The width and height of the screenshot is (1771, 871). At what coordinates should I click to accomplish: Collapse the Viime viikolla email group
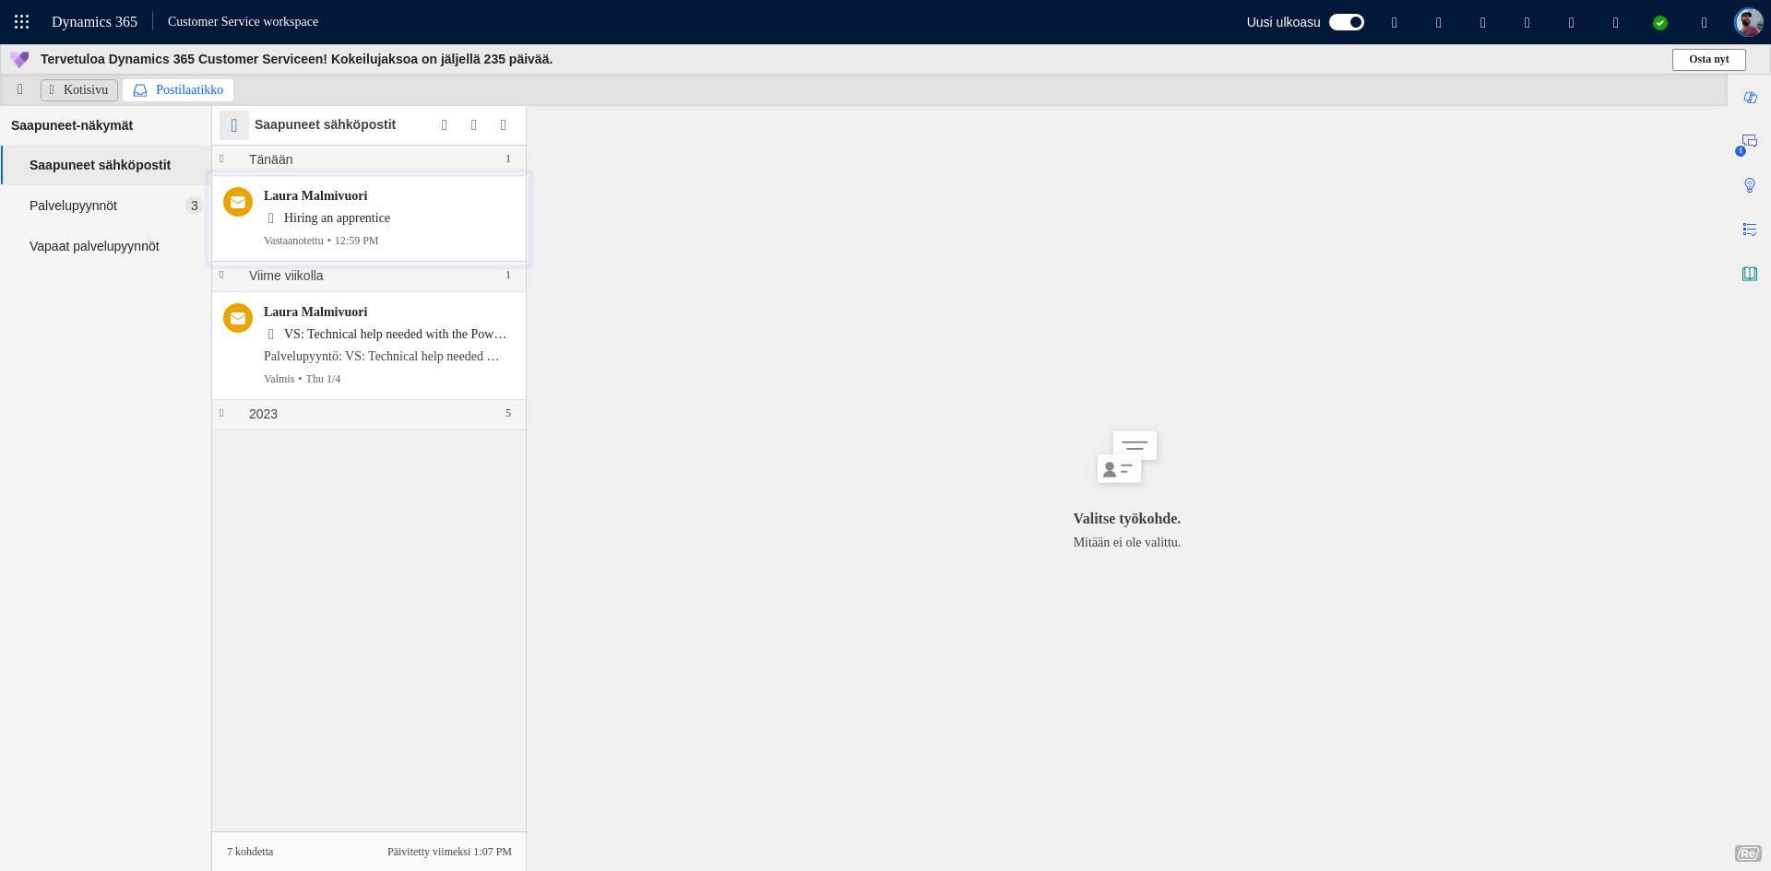pos(222,276)
